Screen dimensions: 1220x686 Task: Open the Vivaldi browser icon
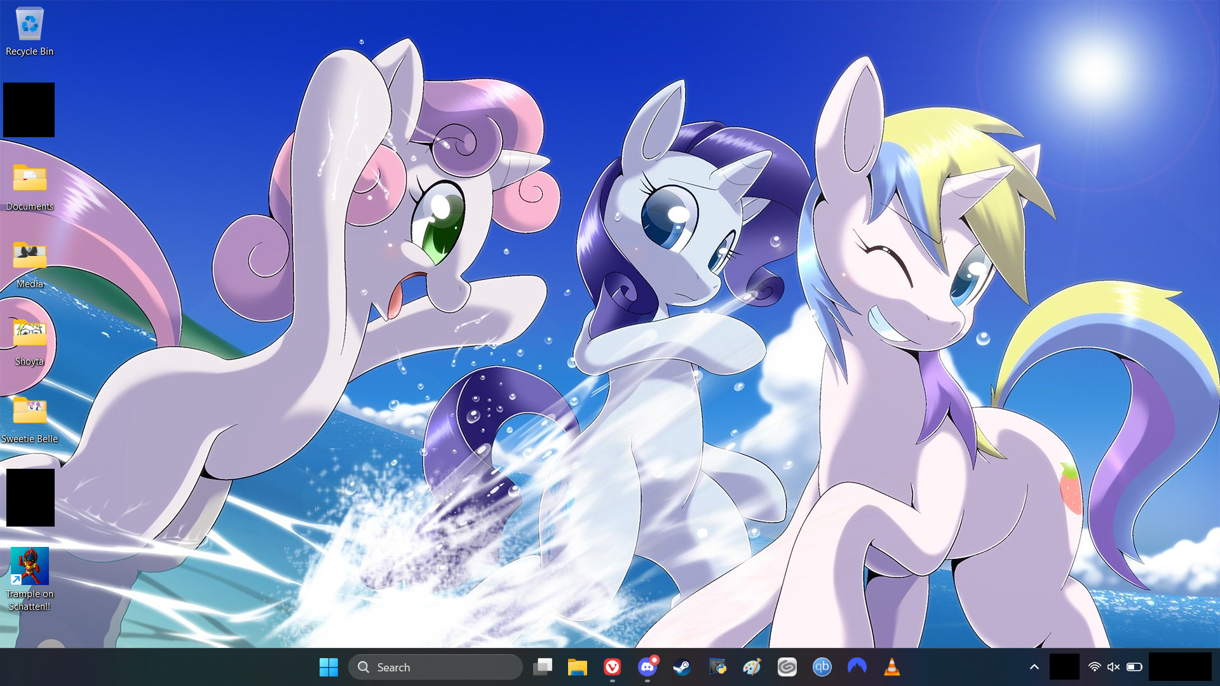tap(612, 667)
